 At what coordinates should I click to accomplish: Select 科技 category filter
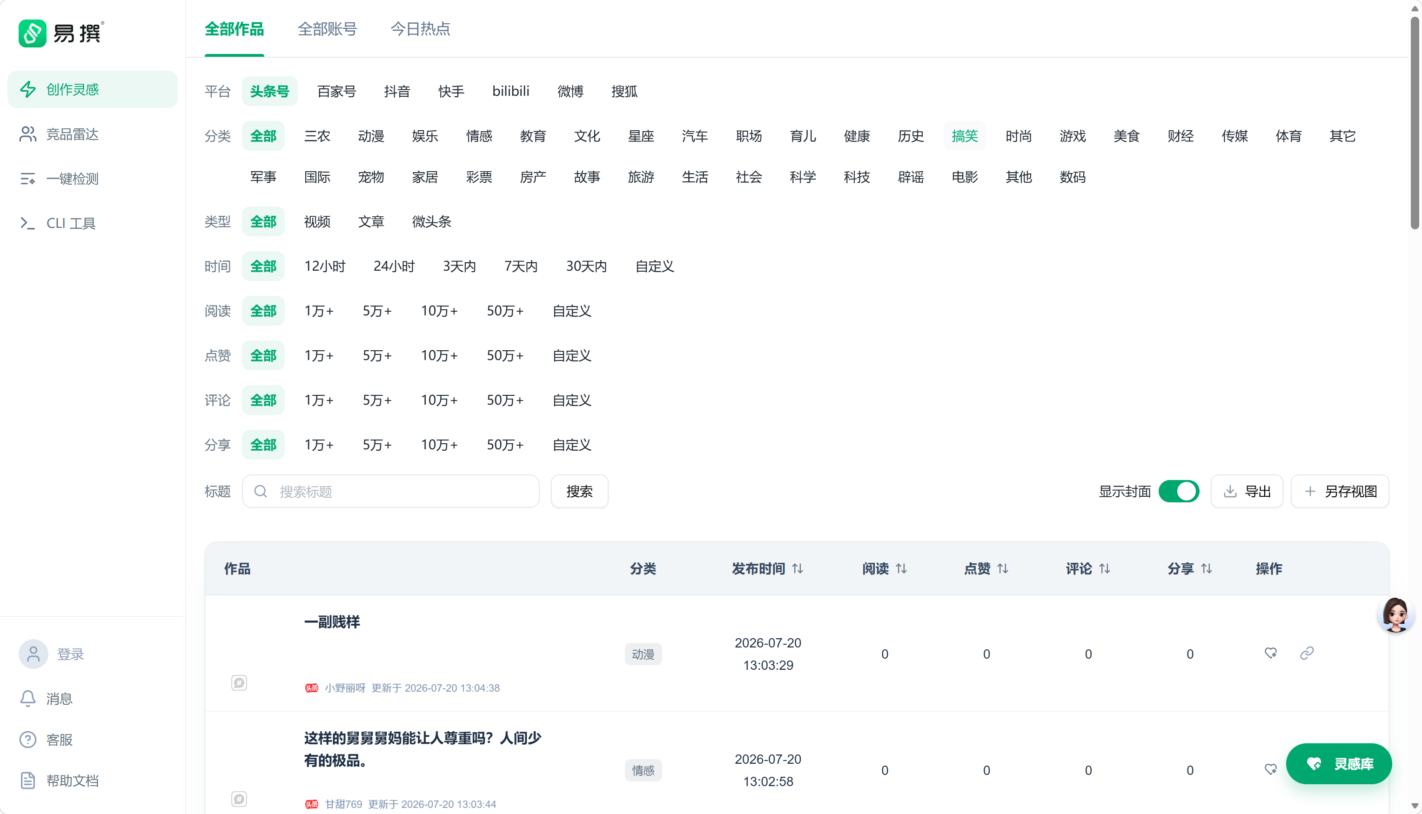[857, 177]
